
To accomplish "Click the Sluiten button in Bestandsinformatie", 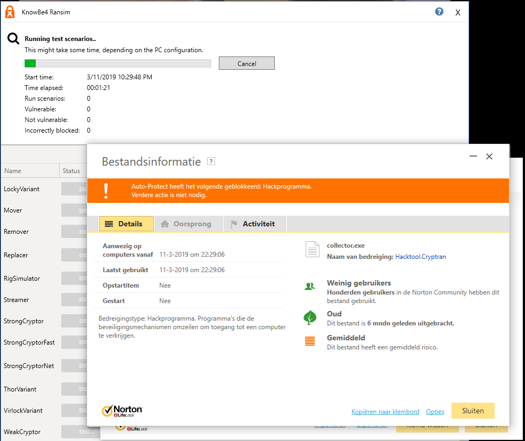I will [x=473, y=411].
